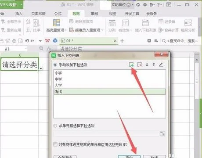Open the 云服务 ribbon tab
Screen dimensions: 202x158
[x=151, y=14]
